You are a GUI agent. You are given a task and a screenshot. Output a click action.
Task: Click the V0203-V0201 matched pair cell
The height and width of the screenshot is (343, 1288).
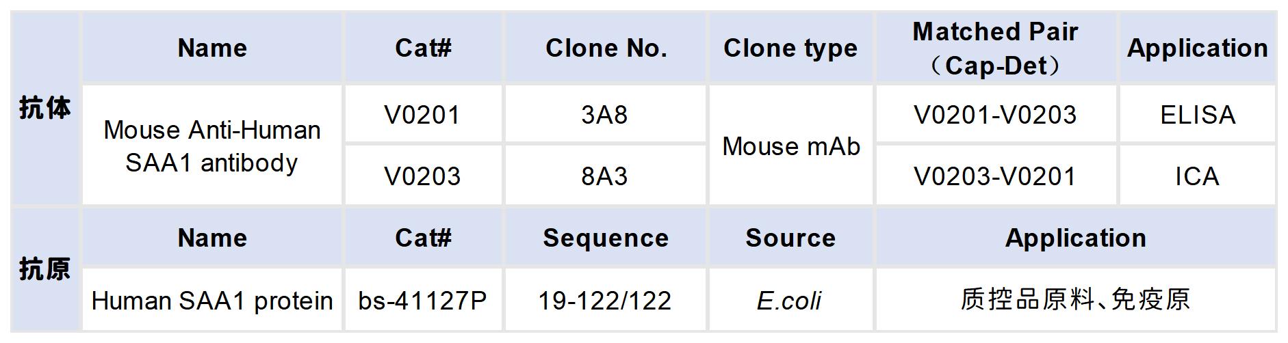(995, 176)
